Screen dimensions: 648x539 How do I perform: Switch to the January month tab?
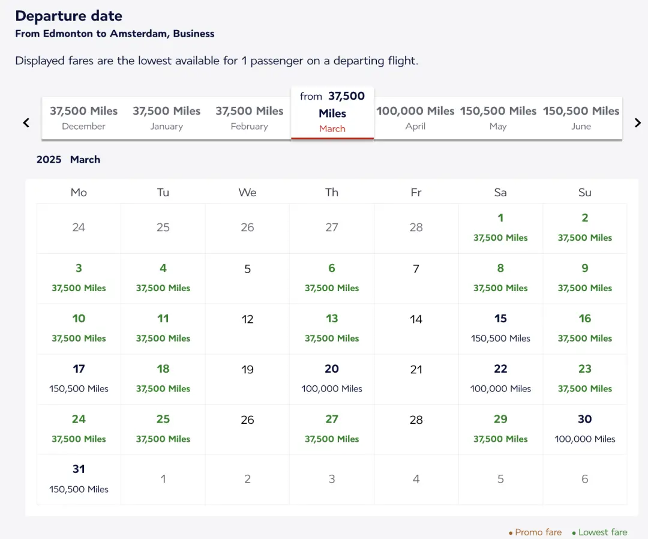tap(166, 118)
